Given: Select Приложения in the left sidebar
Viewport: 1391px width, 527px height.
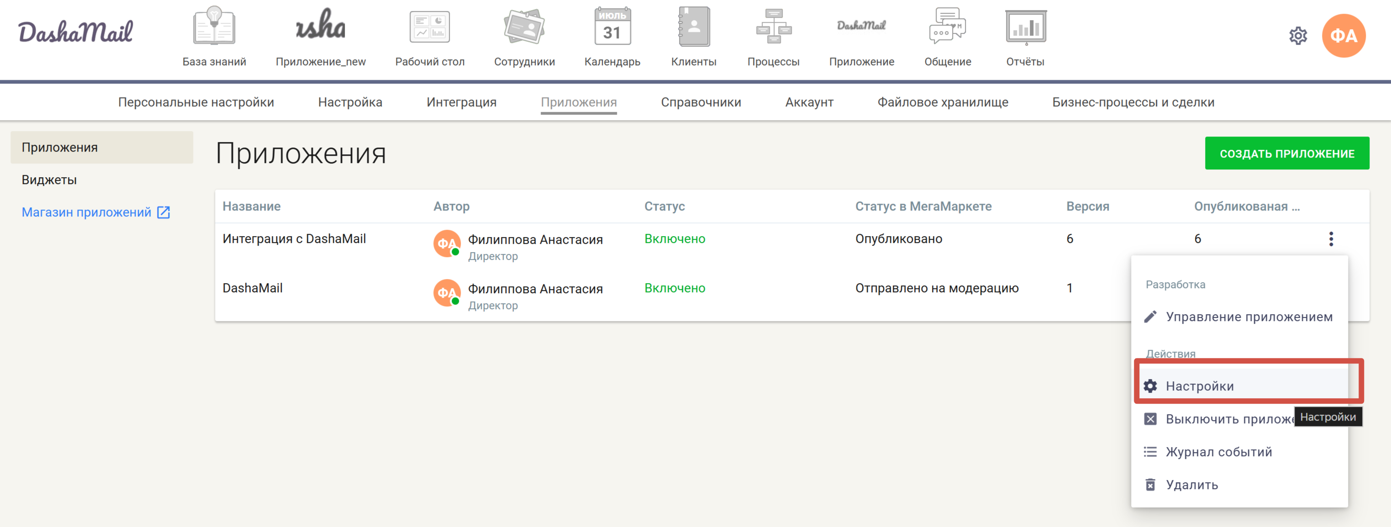Looking at the screenshot, I should (x=101, y=148).
